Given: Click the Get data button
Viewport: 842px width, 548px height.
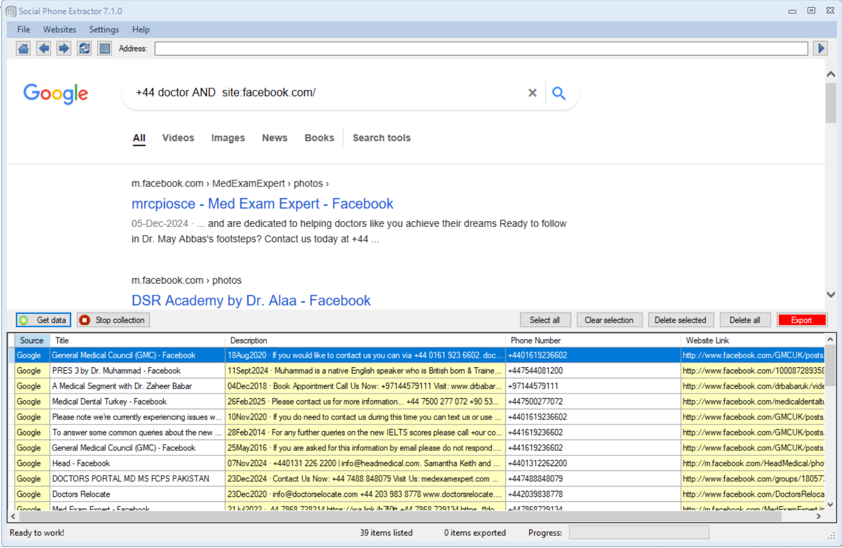Looking at the screenshot, I should tap(44, 320).
